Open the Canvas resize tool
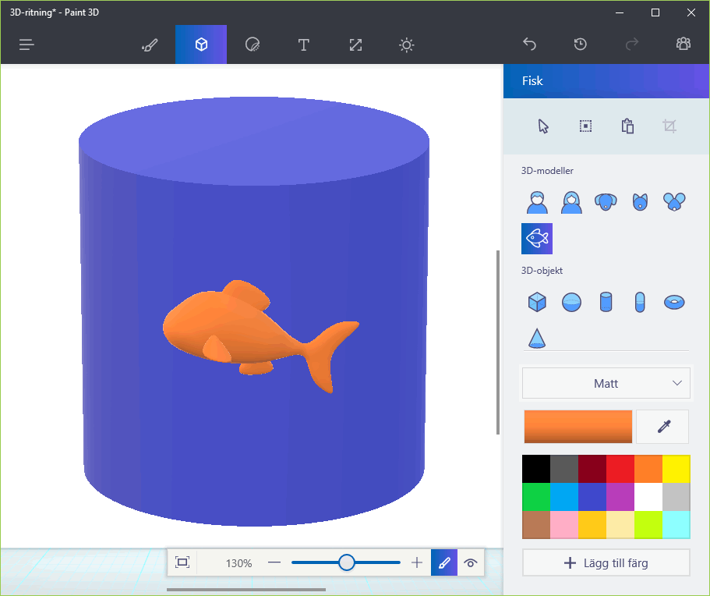 (355, 44)
